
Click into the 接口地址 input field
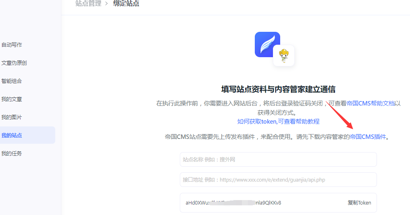coord(278,180)
